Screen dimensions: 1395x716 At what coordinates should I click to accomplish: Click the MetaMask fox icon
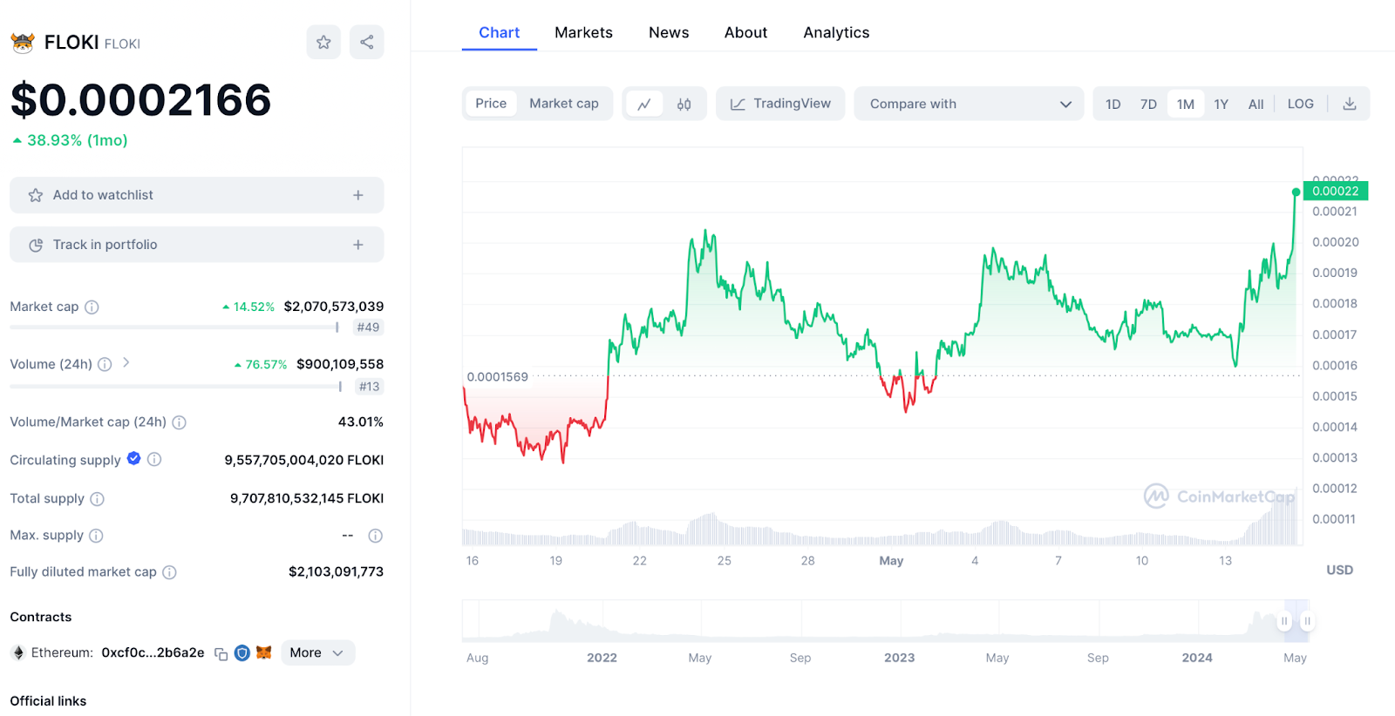264,652
